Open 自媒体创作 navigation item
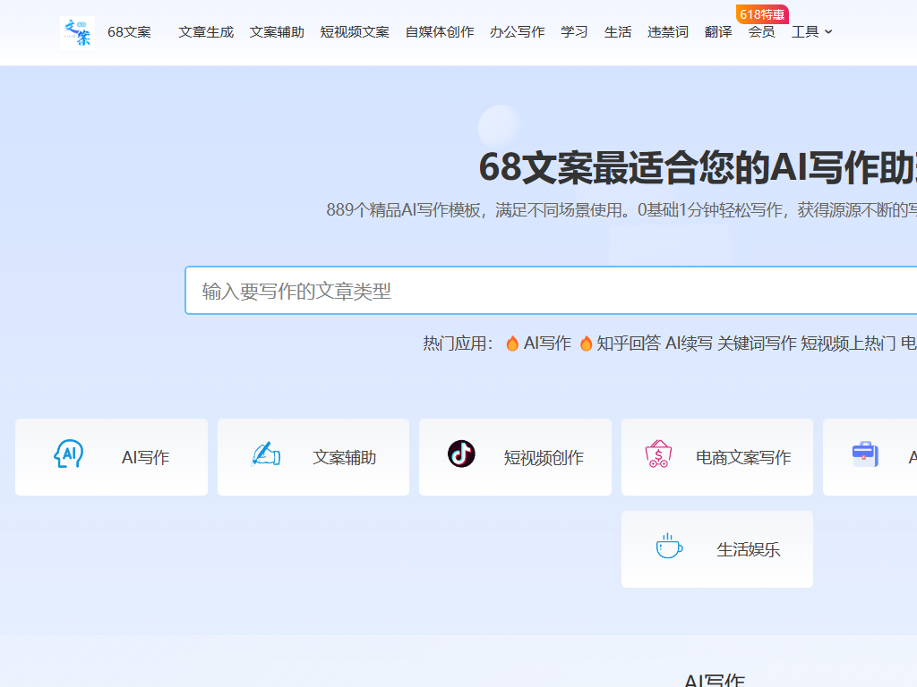This screenshot has height=687, width=917. (440, 32)
